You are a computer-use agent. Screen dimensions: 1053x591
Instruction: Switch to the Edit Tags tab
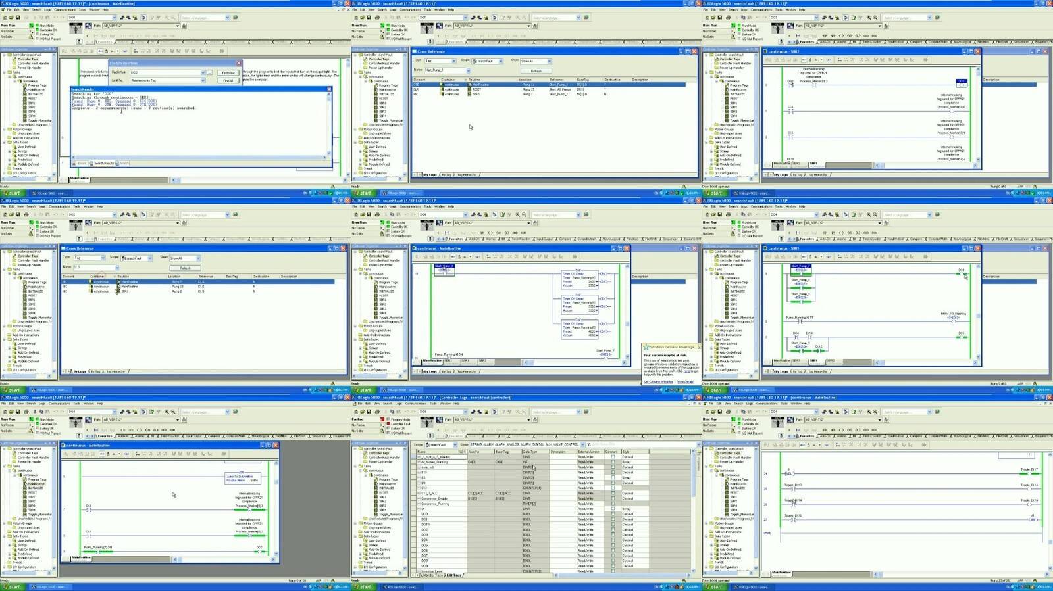[454, 575]
